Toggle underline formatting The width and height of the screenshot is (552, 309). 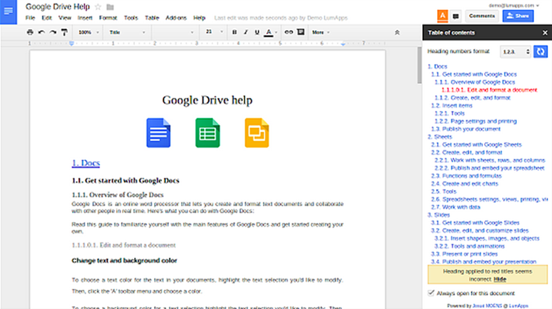point(257,32)
